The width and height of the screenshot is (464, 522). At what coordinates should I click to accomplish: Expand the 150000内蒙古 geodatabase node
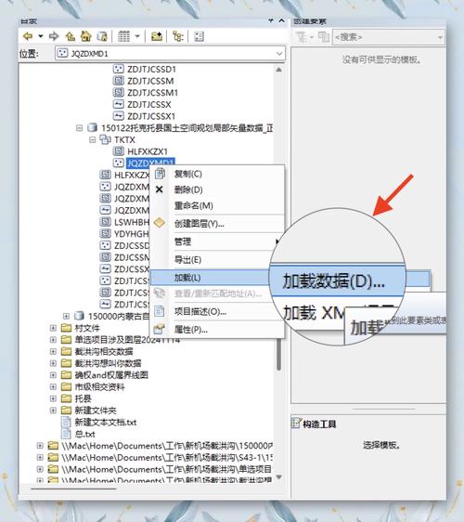(x=66, y=316)
